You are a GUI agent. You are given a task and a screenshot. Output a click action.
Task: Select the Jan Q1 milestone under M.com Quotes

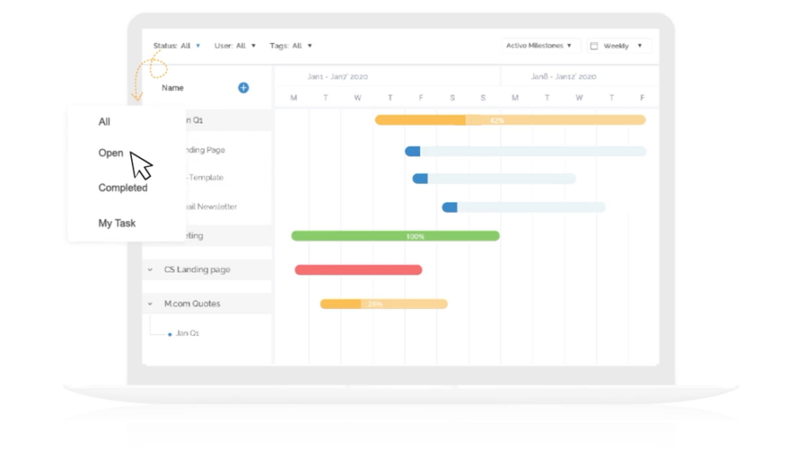point(187,333)
